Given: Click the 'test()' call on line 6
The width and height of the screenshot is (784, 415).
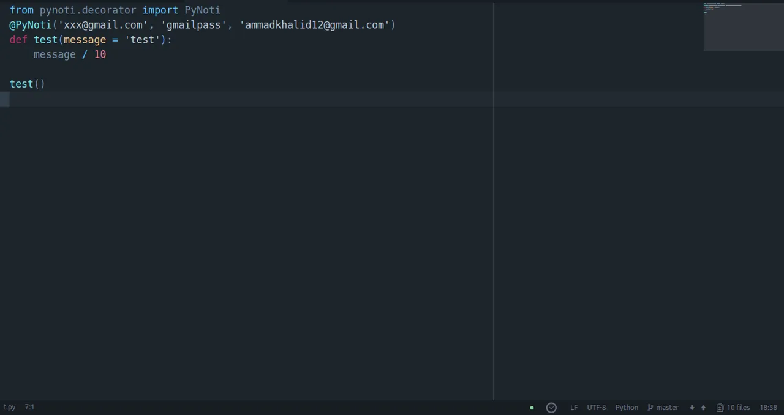Looking at the screenshot, I should (28, 84).
